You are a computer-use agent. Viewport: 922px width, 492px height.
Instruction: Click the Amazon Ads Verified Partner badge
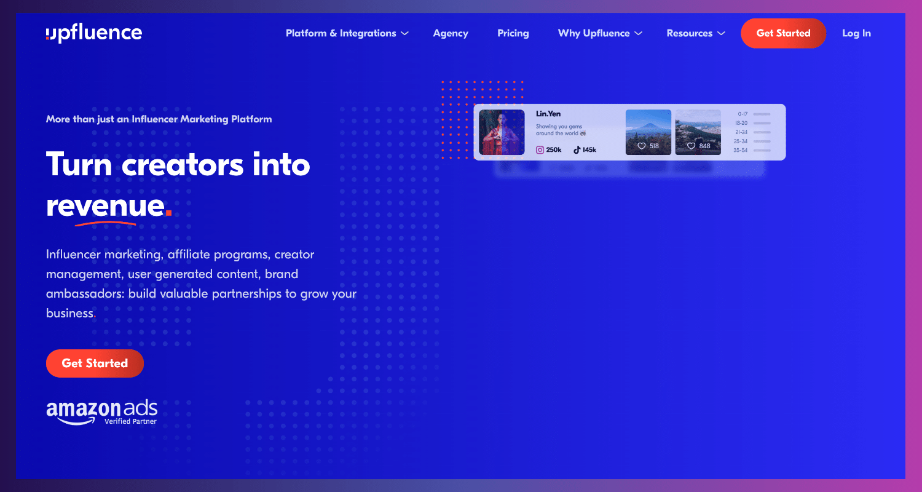click(x=101, y=412)
